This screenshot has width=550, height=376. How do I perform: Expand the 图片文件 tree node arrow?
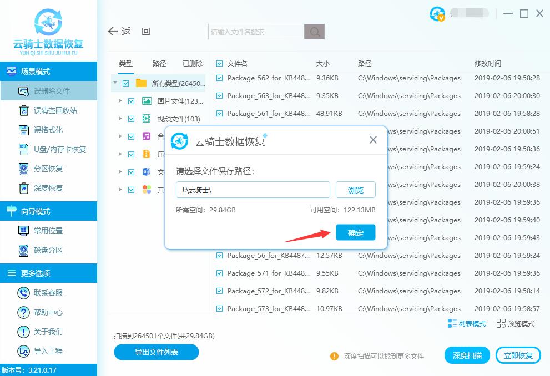[120, 101]
